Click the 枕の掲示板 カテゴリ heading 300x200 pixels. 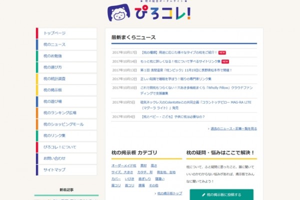click(134, 152)
